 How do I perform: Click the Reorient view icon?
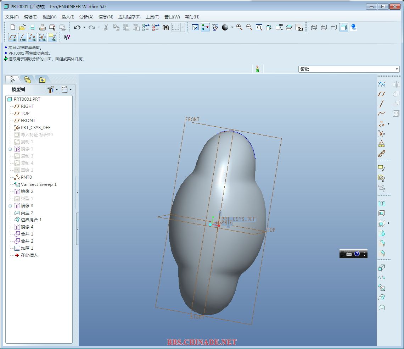(269, 27)
